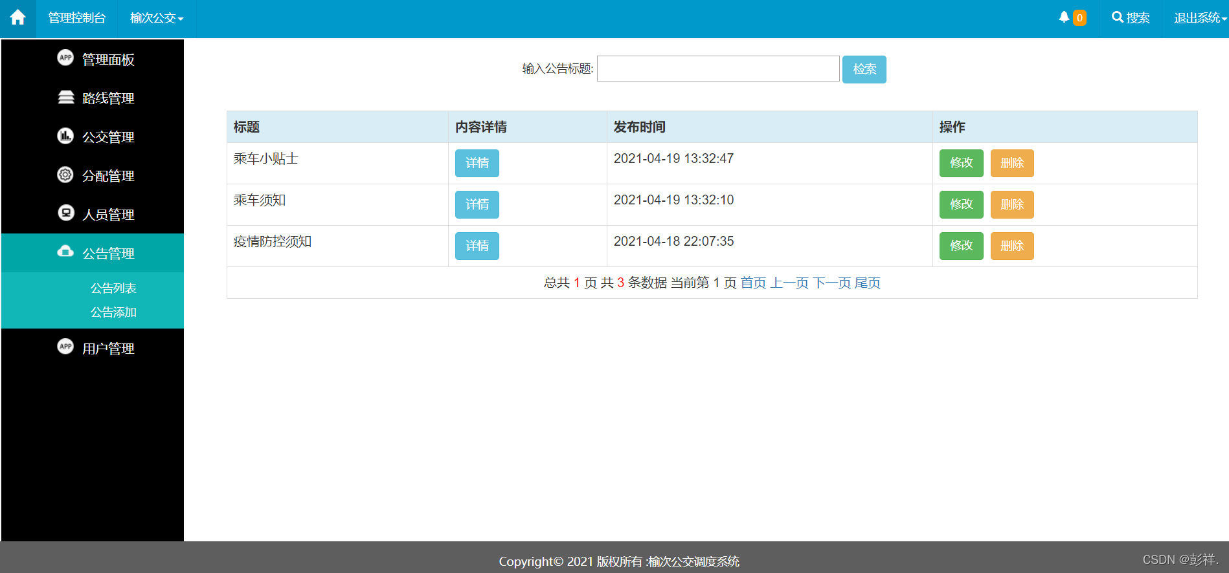Select the 用户管理 APP icon
The height and width of the screenshot is (573, 1229).
pos(65,347)
